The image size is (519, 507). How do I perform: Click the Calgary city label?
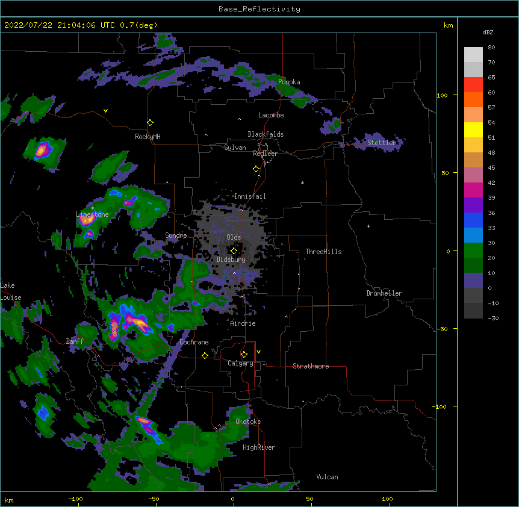[x=240, y=363]
